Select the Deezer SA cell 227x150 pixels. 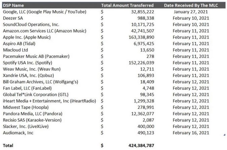coord(12,18)
